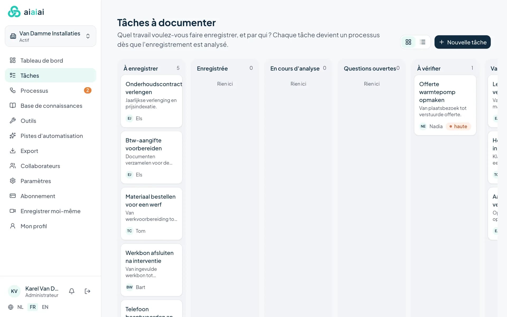Click the Enregistrer moi-même camera icon
This screenshot has width=507, height=317.
(x=13, y=211)
